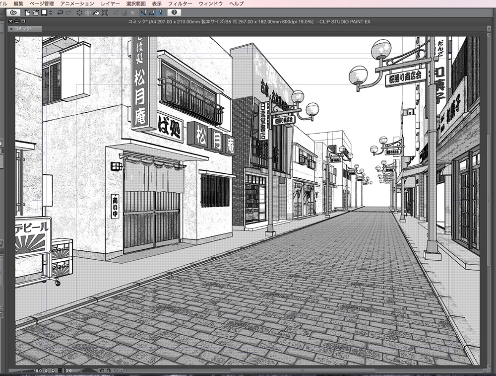The width and height of the screenshot is (496, 376).
Task: Click the Scale/Rotate transform icon
Action: click(x=105, y=14)
